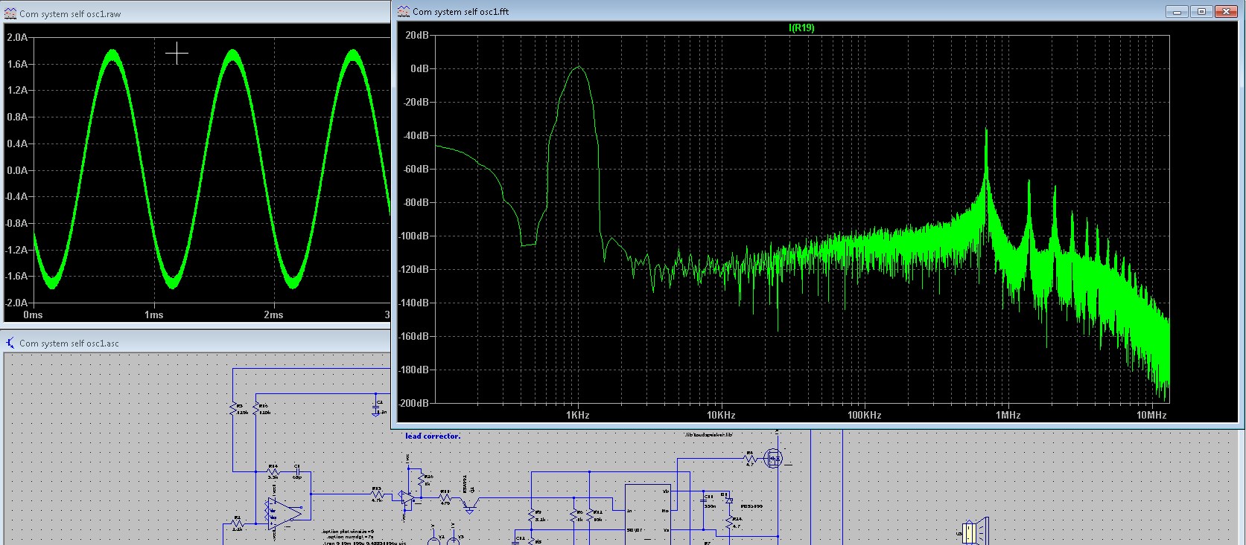Image resolution: width=1246 pixels, height=545 pixels.
Task: Select resistor R24 4.7 below the diode
Action: coord(729,523)
